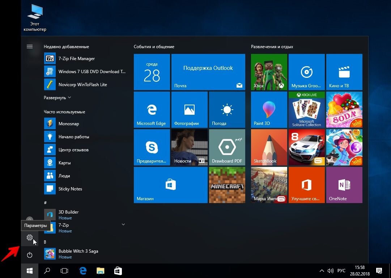Show hidden tray icons chevron
This screenshot has width=391, height=278.
pyautogui.click(x=322, y=271)
